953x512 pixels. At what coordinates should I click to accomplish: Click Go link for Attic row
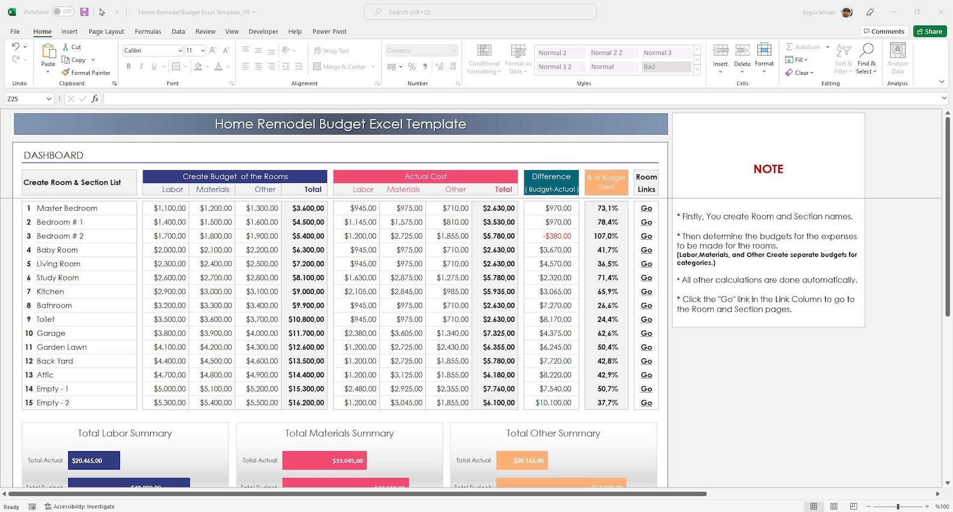[x=646, y=375]
